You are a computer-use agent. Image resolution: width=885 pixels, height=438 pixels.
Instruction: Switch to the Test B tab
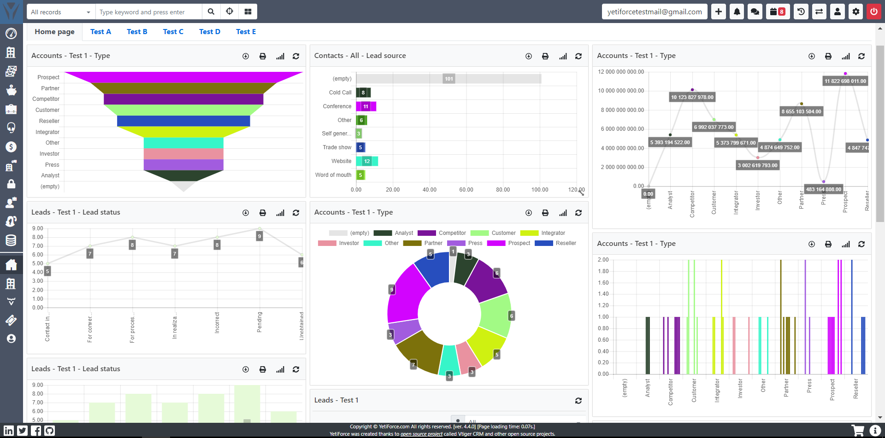click(x=137, y=32)
